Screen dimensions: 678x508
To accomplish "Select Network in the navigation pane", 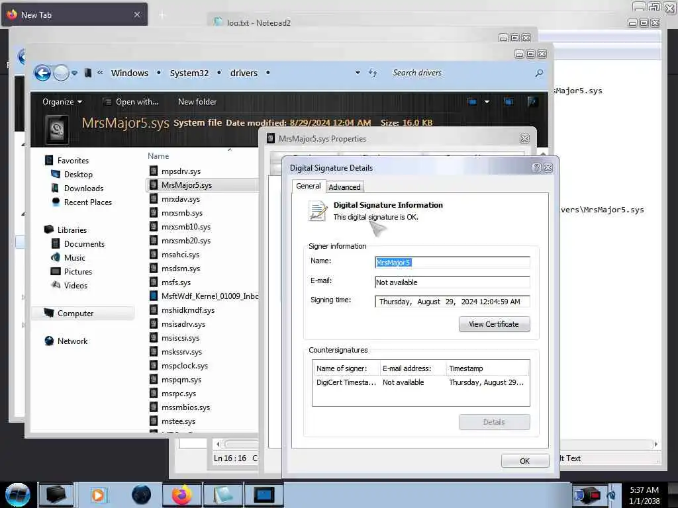I will (72, 341).
